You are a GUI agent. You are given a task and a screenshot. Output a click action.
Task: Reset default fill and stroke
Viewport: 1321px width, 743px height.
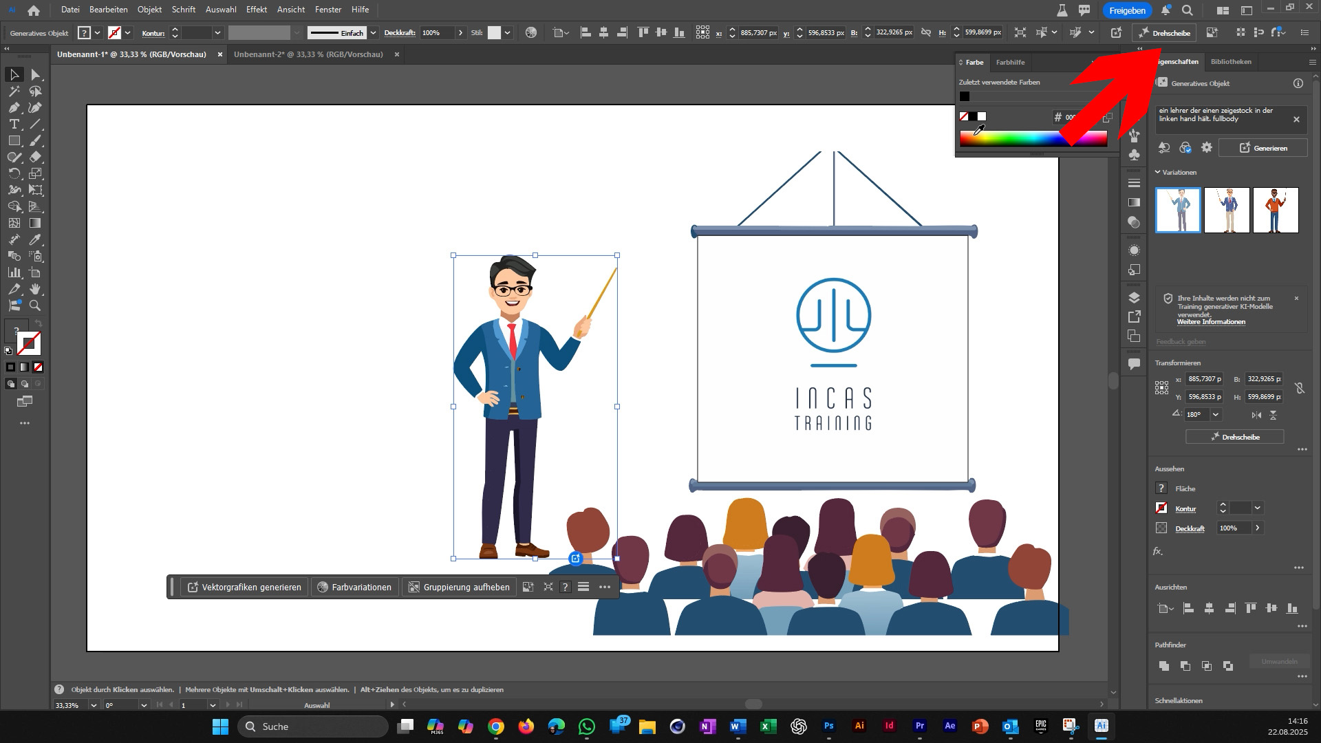(x=8, y=351)
